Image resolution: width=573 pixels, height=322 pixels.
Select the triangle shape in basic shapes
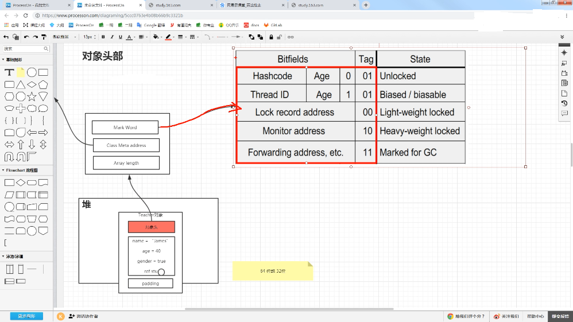pos(21,85)
